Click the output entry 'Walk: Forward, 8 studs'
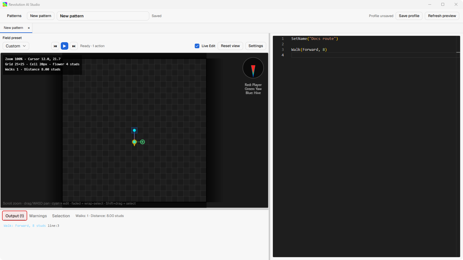The image size is (463, 260). [25, 226]
